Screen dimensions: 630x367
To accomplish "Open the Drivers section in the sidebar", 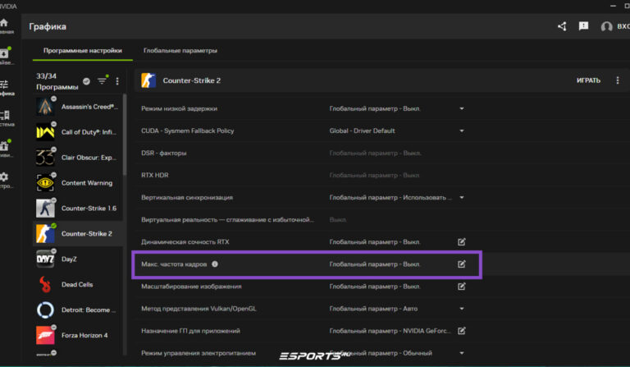I will click(6, 56).
